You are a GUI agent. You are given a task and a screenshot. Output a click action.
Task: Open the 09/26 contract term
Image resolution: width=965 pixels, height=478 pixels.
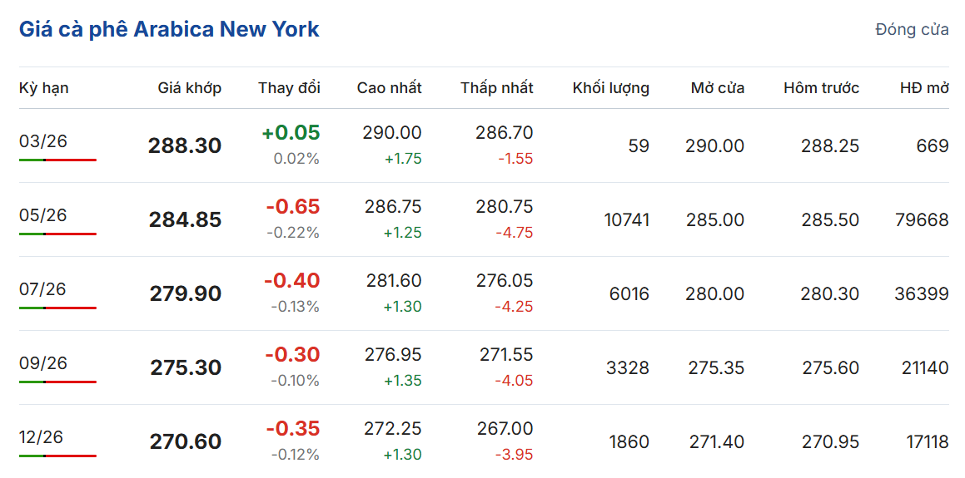[43, 363]
